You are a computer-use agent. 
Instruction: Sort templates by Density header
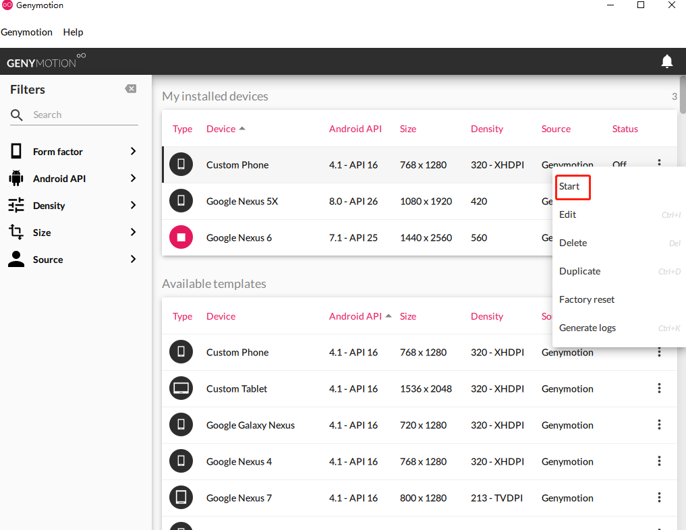point(487,316)
